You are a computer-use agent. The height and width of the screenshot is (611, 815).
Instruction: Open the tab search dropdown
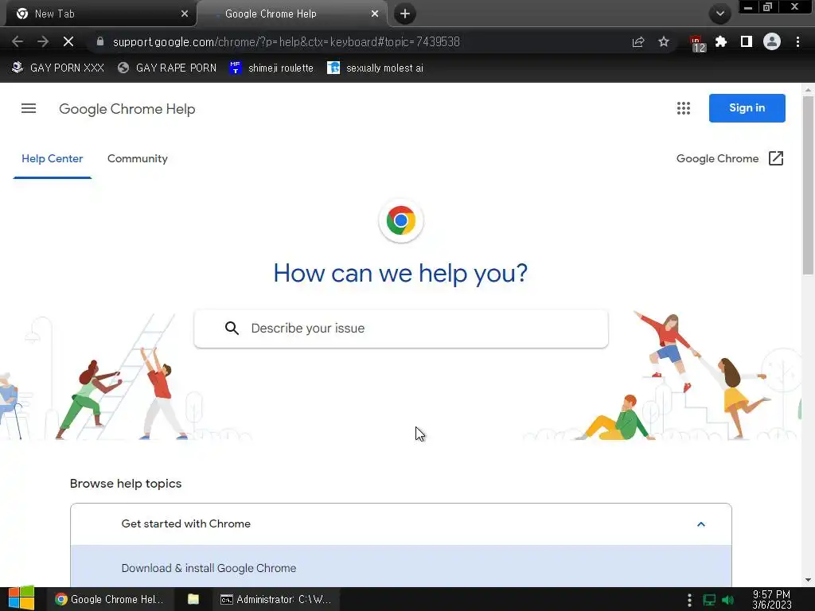click(719, 14)
